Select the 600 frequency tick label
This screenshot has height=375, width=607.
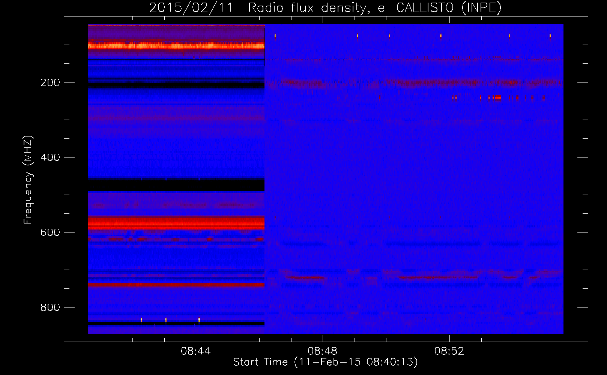(x=50, y=232)
